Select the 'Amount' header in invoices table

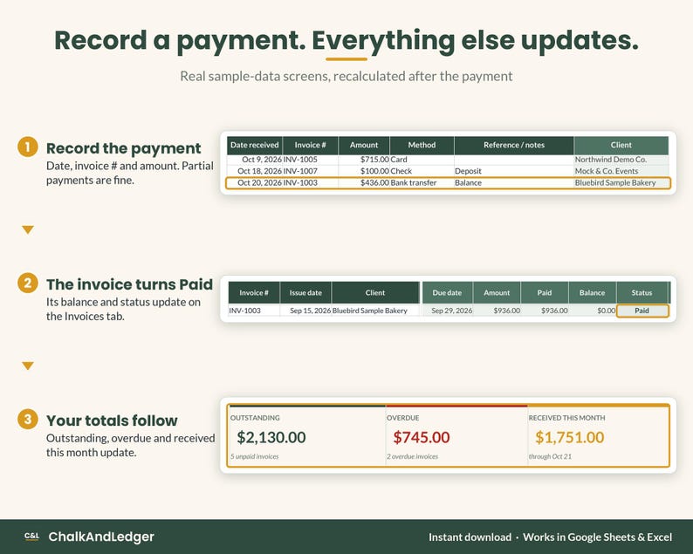[x=497, y=292]
